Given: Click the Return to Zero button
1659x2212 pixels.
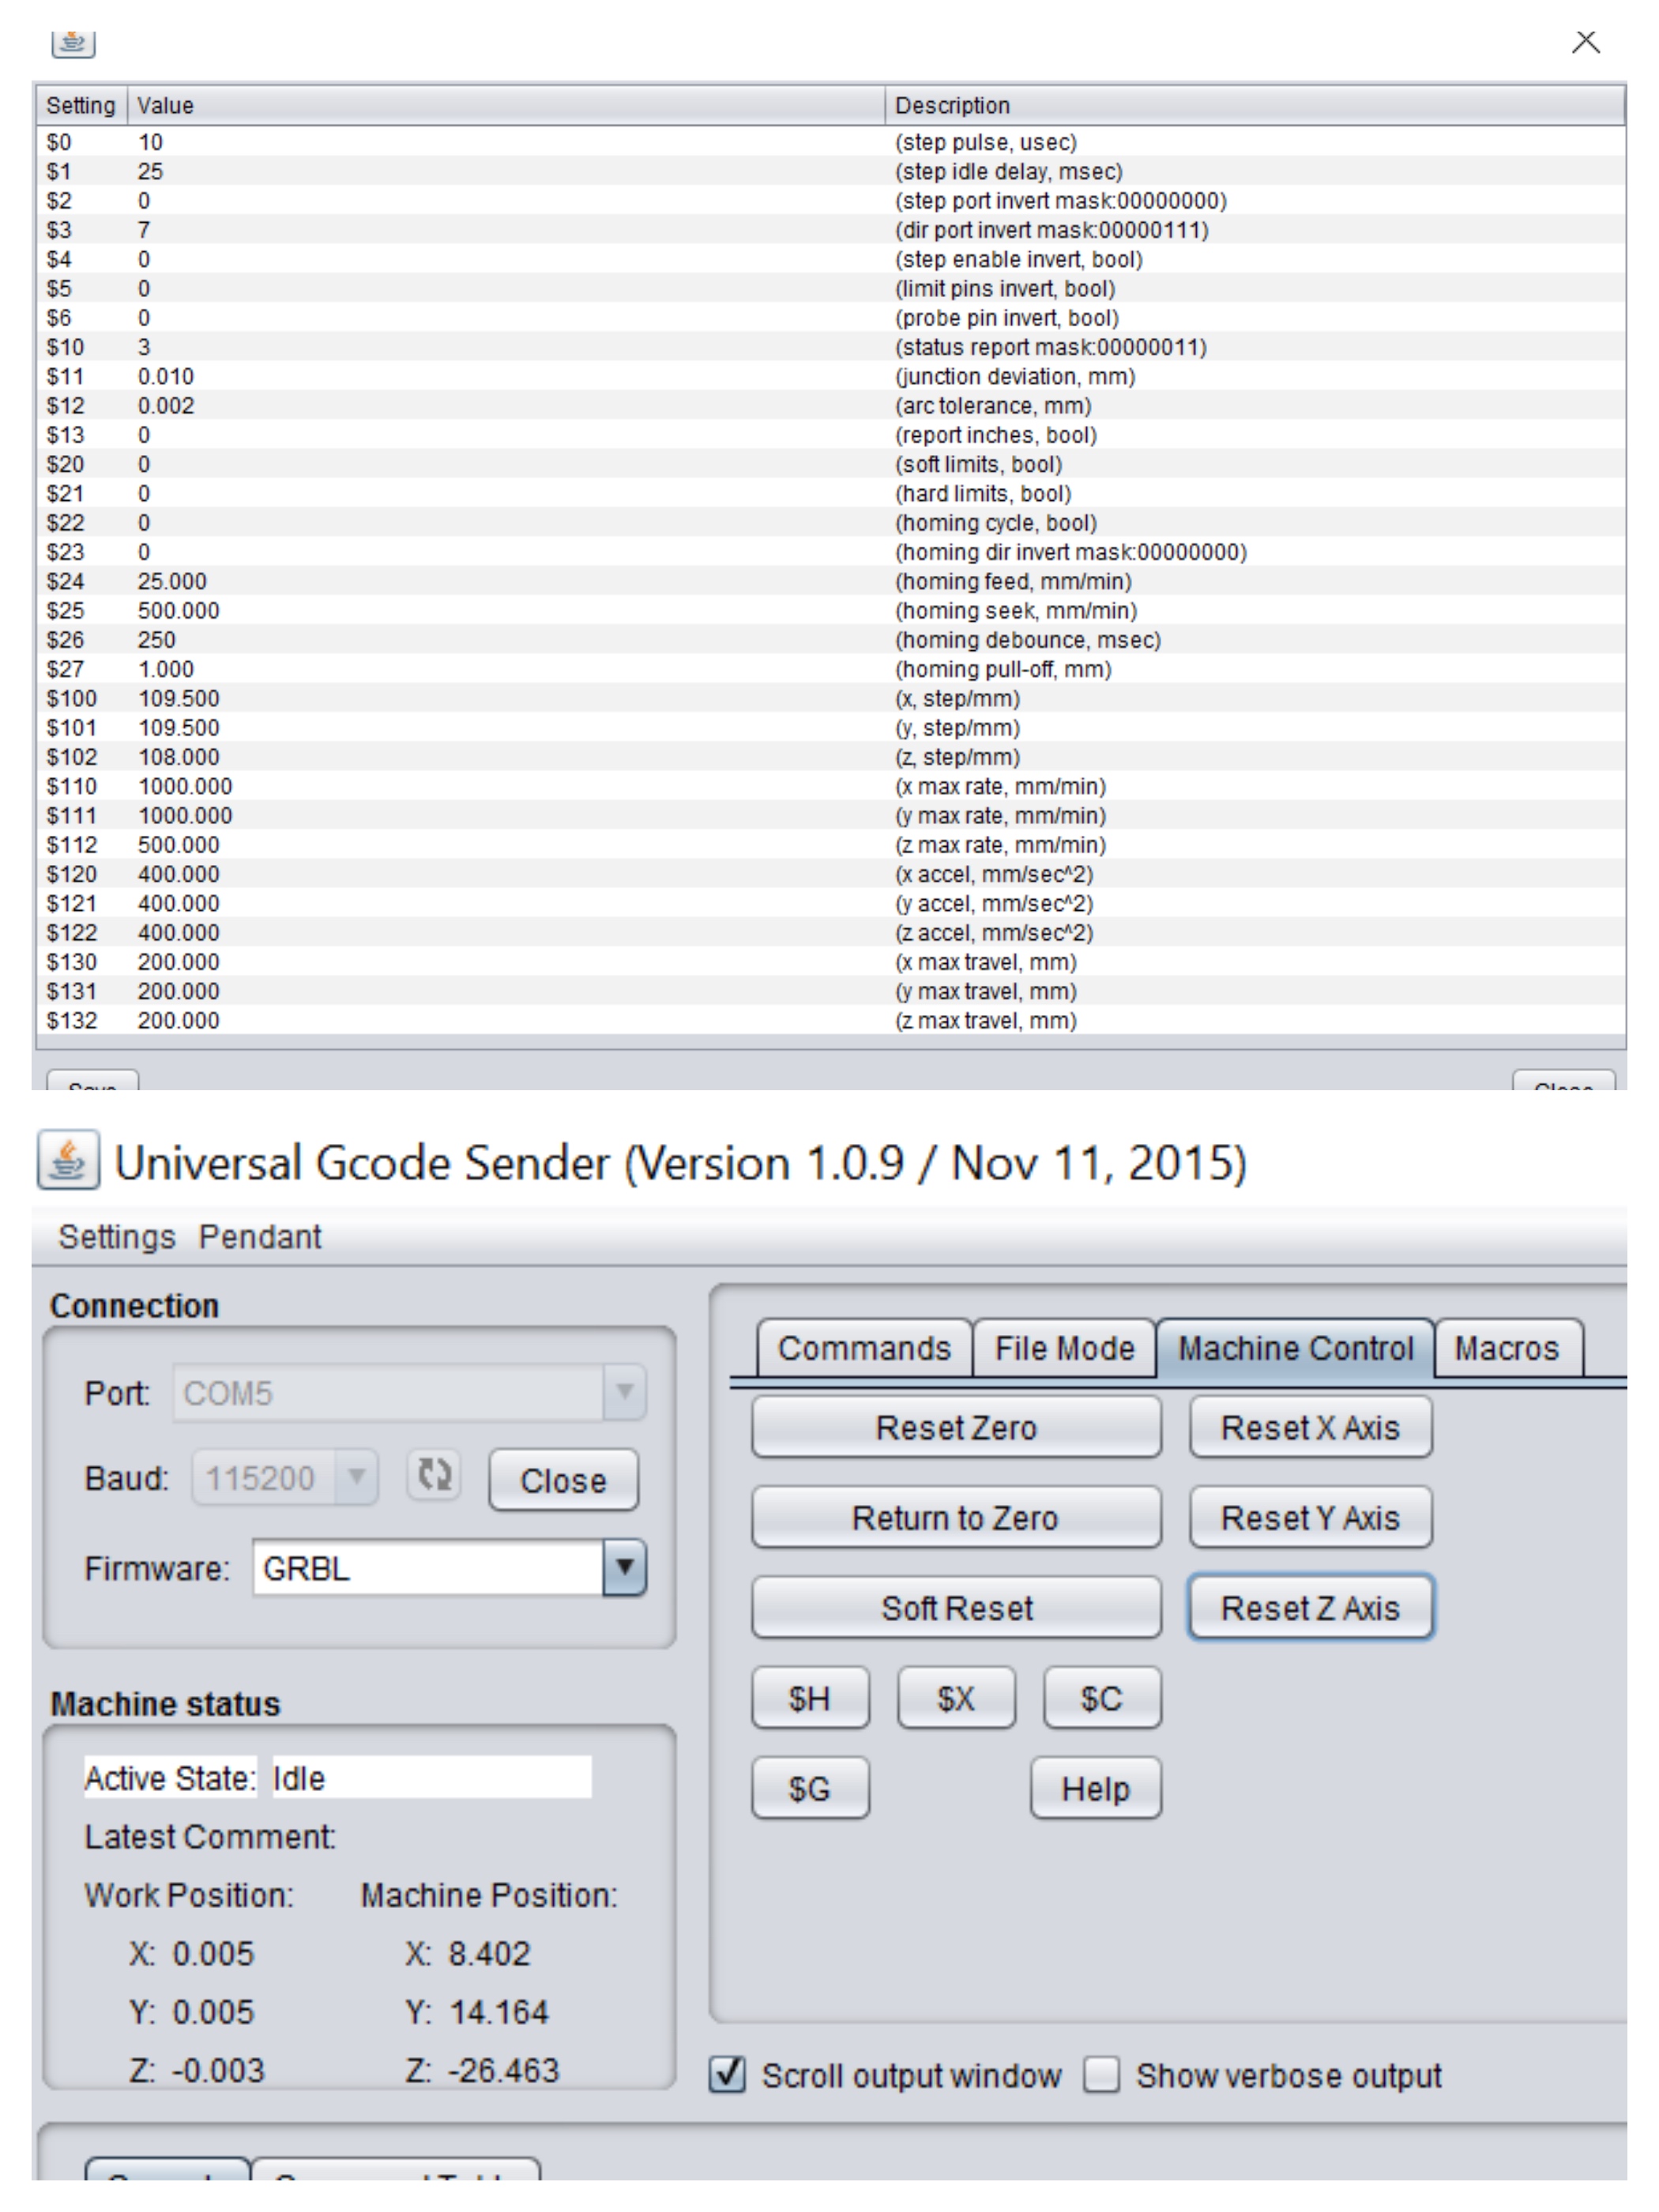Looking at the screenshot, I should coord(956,1517).
